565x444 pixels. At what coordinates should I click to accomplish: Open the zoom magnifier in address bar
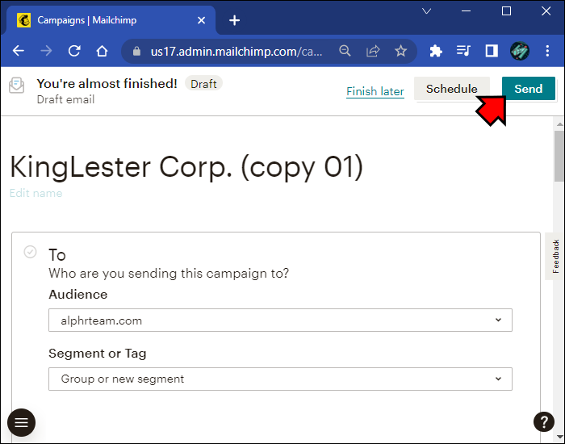[345, 51]
